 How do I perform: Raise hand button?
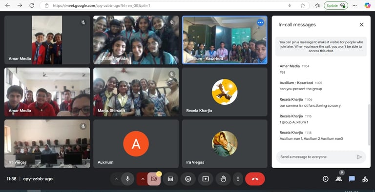223,179
